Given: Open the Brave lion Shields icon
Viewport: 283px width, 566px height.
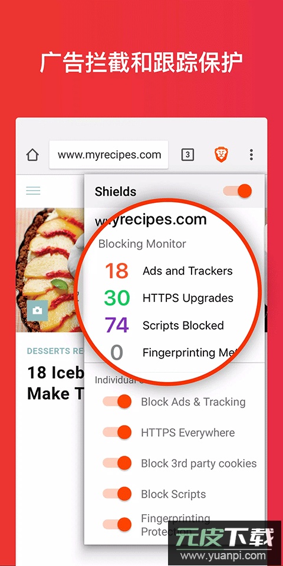Looking at the screenshot, I should click(x=221, y=155).
